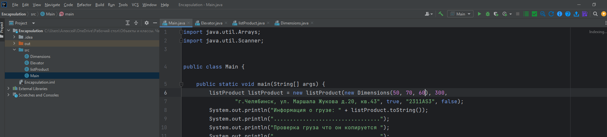Screen dimensions: 607x137
Task: Click the blue upload arrow icon
Action: (576, 14)
